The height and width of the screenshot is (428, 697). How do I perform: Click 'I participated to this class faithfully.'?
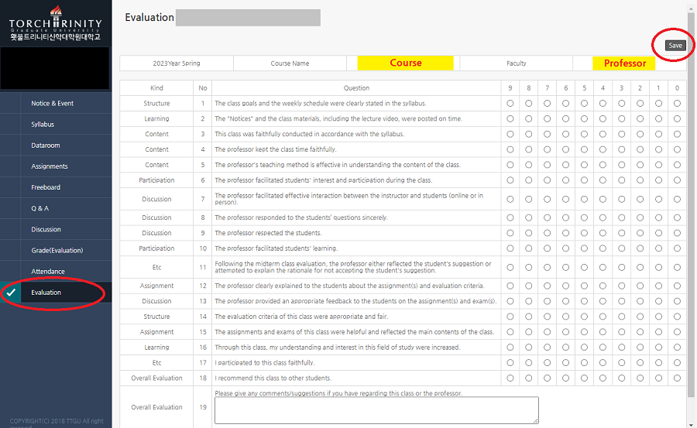265,363
